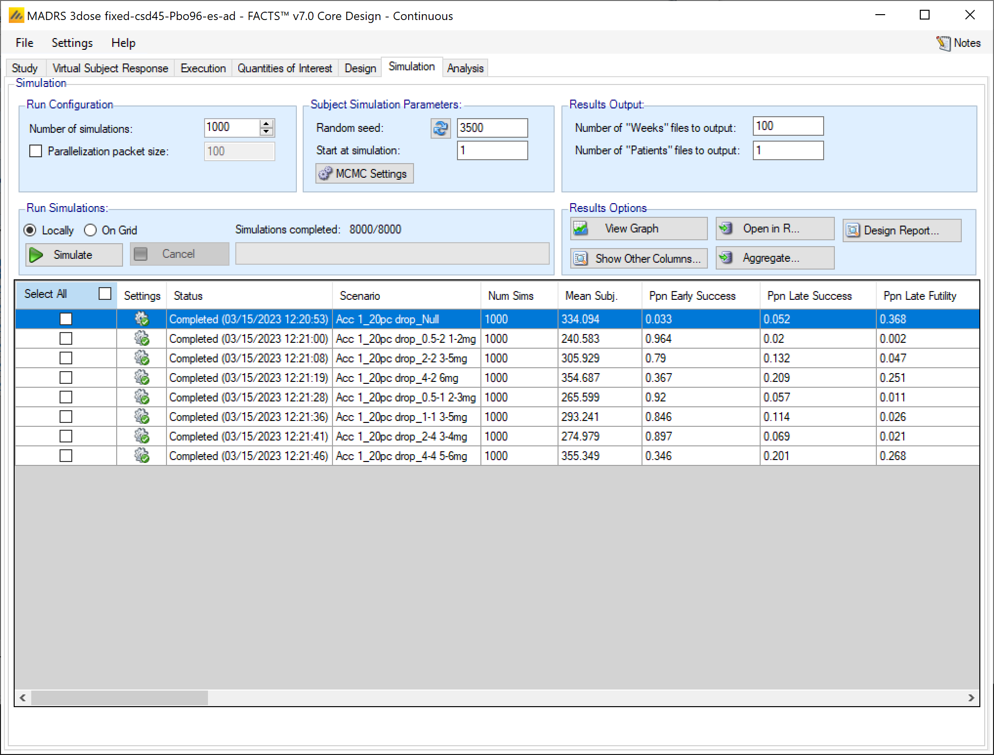Check the Select All checkbox

105,294
